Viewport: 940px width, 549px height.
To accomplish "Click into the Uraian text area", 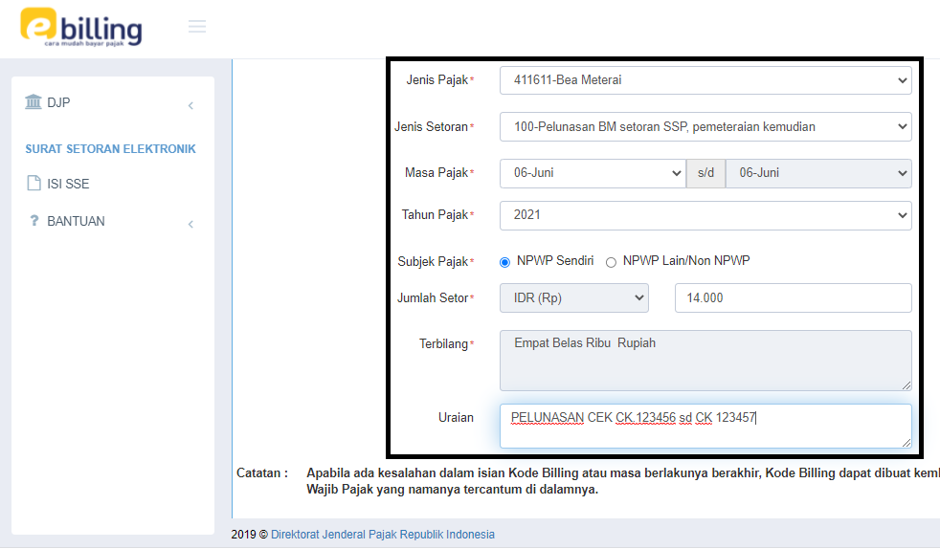I will pyautogui.click(x=705, y=427).
